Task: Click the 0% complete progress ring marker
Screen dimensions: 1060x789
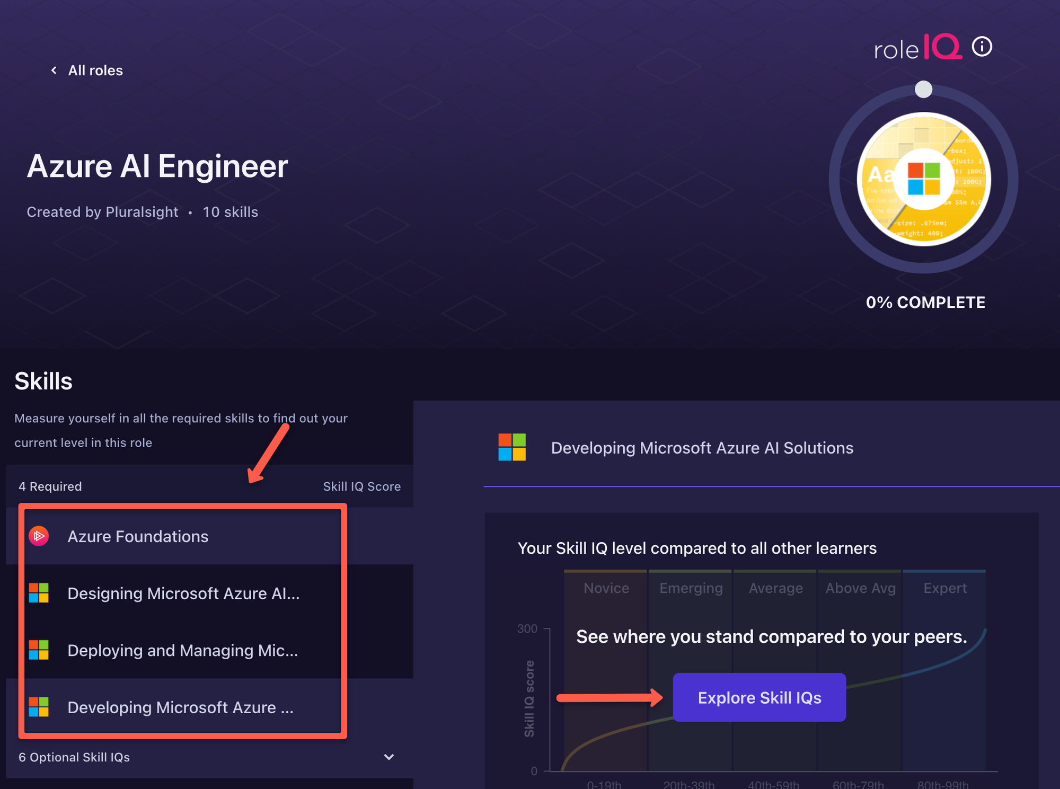Action: [923, 90]
